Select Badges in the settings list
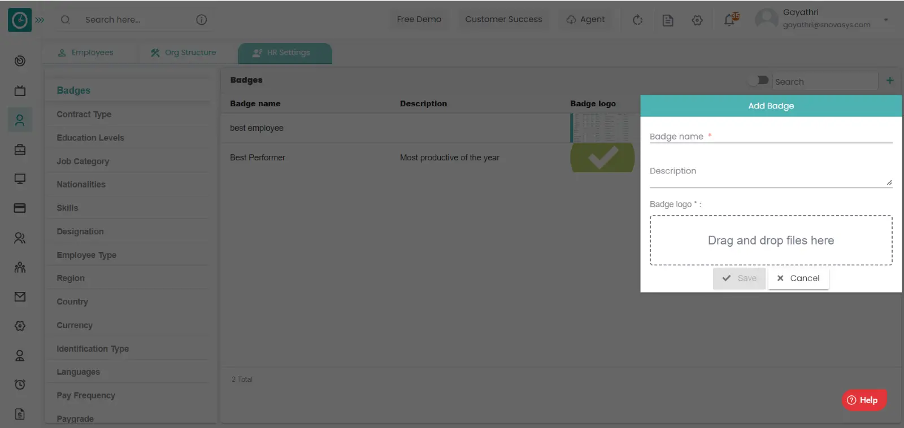 73,90
